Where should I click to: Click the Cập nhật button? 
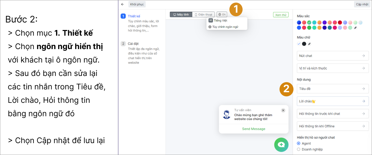click(362, 4)
